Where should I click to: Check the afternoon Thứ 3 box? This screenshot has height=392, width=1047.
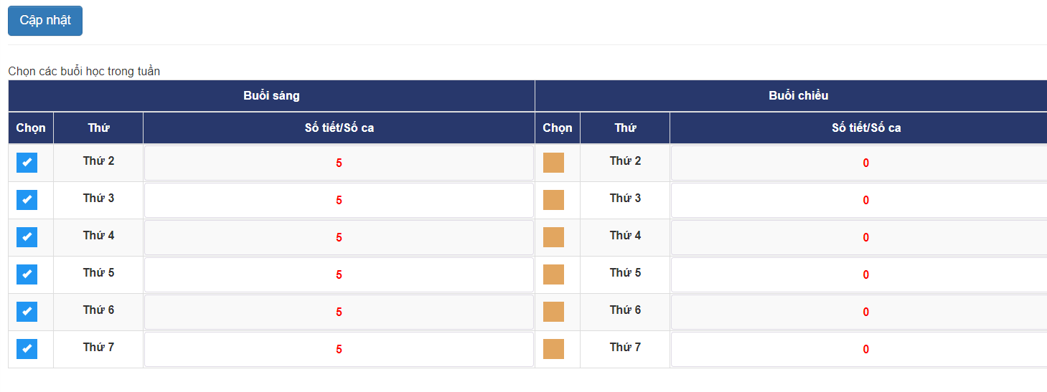(553, 200)
